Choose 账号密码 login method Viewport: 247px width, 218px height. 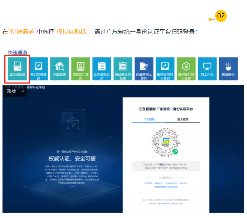pos(148,183)
